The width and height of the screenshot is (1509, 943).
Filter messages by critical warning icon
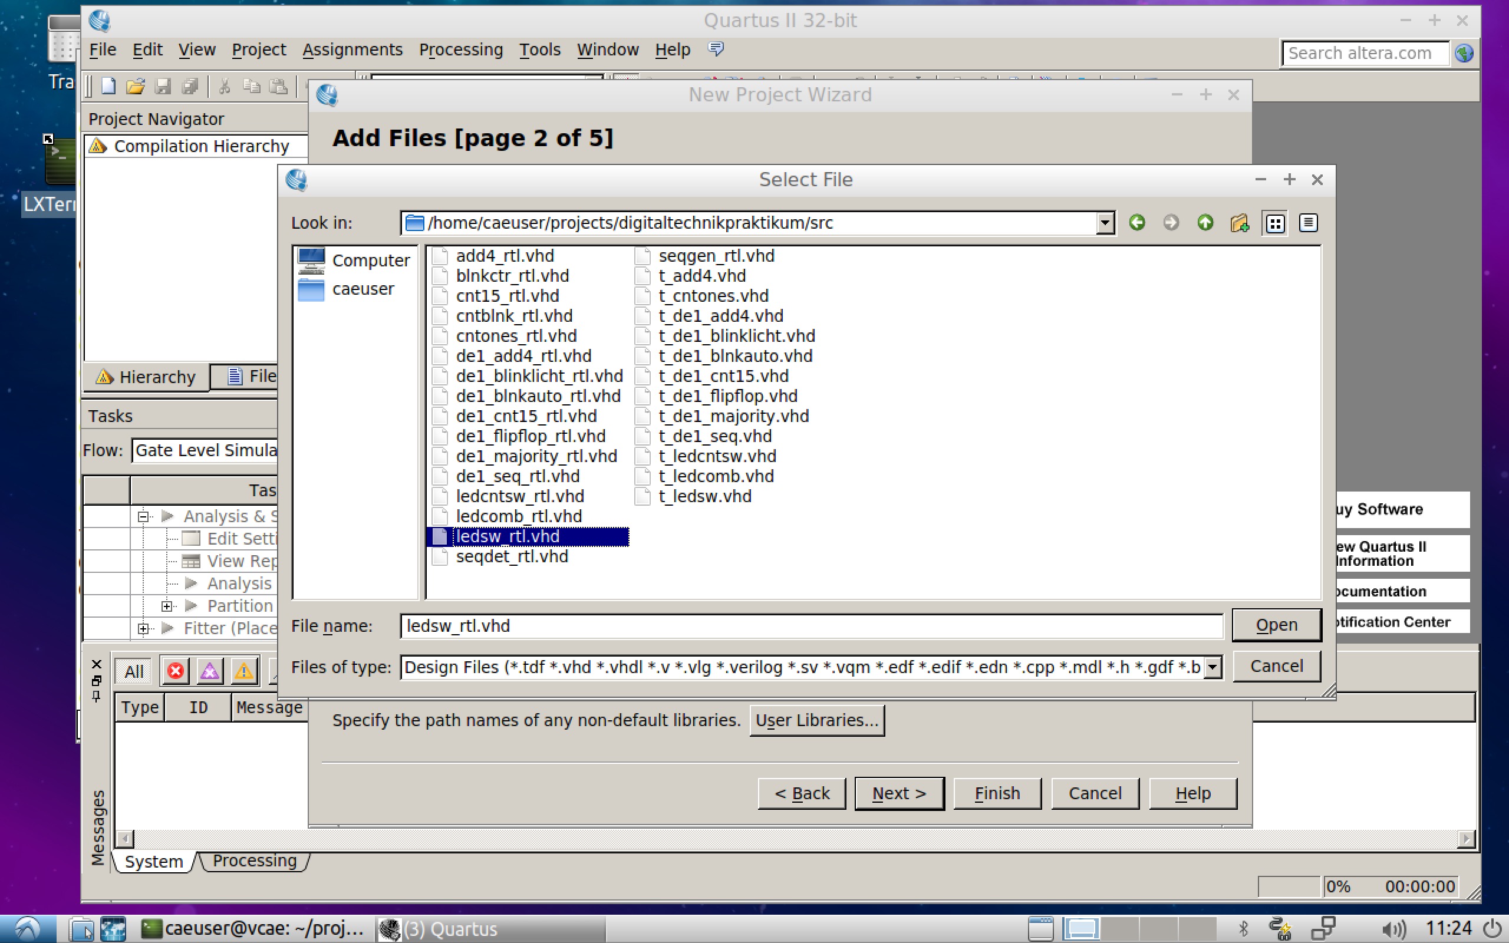click(209, 671)
